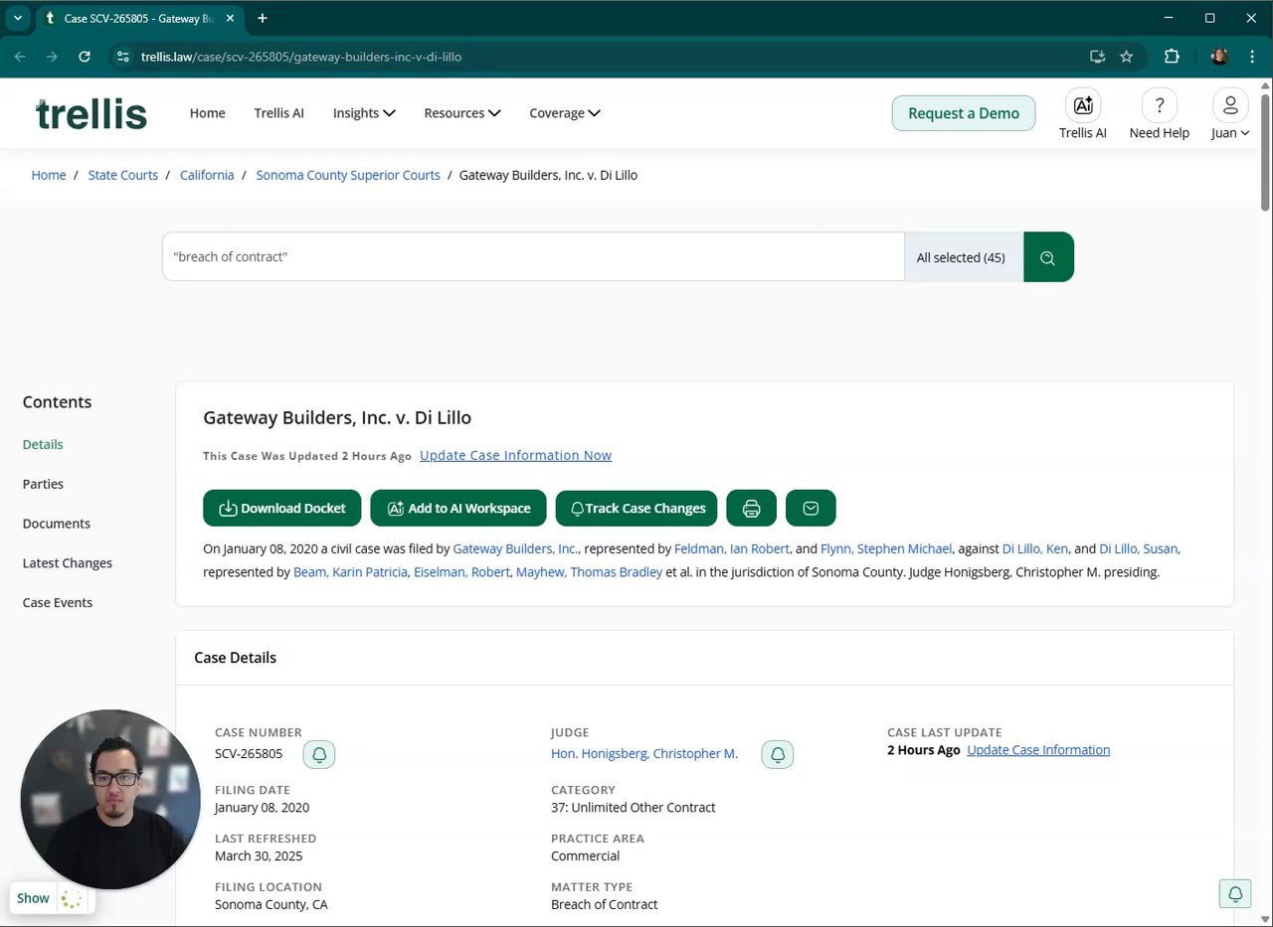Open attorney Feldman, Ian Robert link
The width and height of the screenshot is (1273, 927).
732,548
